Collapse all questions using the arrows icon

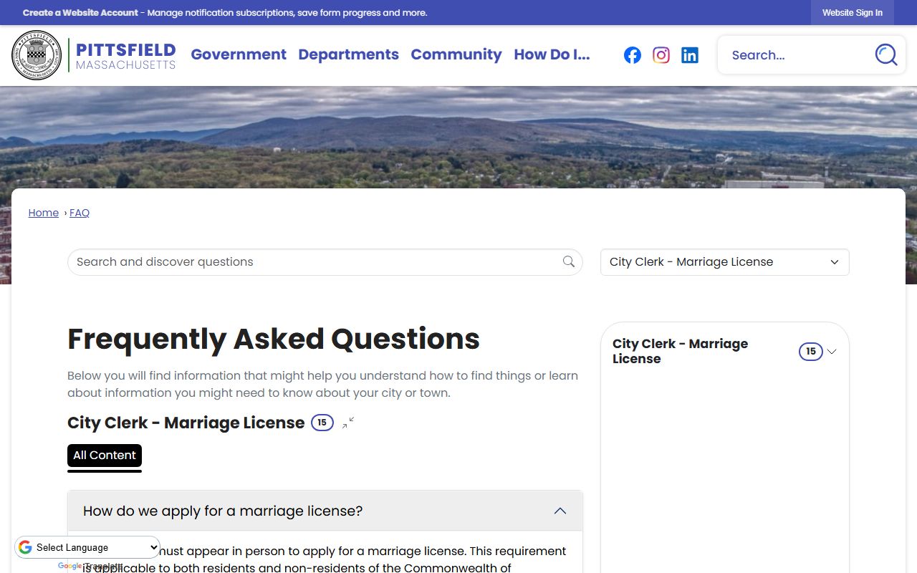(348, 423)
